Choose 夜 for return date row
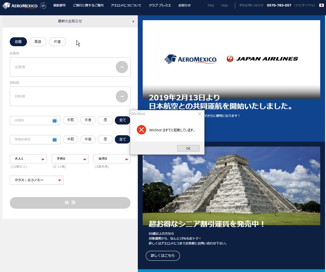The width and height of the screenshot is (326, 272). pos(105,139)
